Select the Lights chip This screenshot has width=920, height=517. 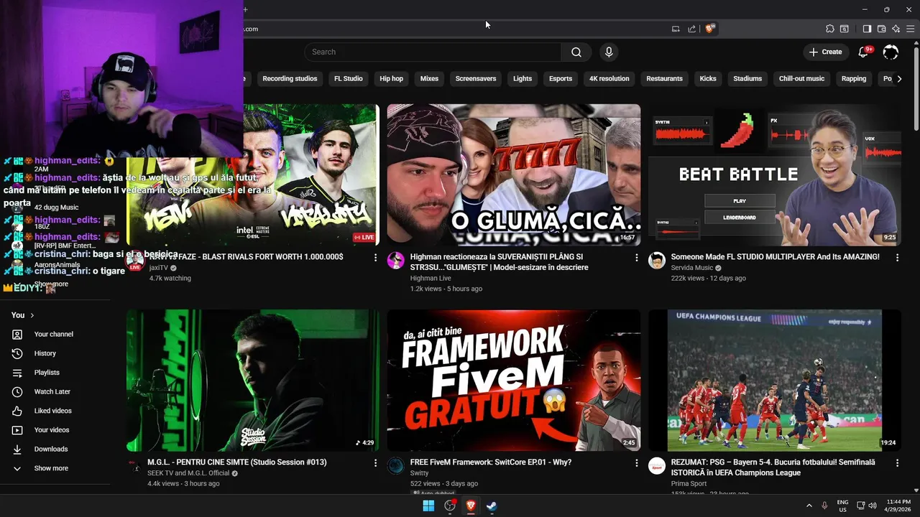(x=523, y=79)
